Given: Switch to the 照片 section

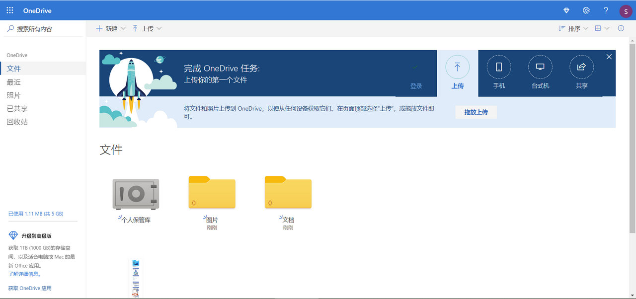Looking at the screenshot, I should click(x=14, y=95).
